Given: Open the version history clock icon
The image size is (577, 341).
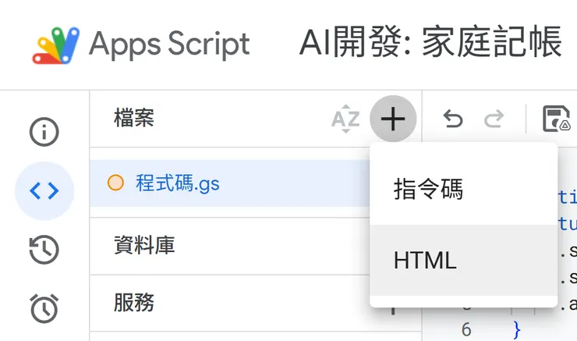Looking at the screenshot, I should [44, 250].
